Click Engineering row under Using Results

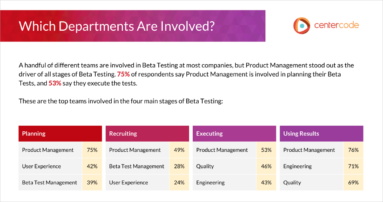[x=298, y=166]
